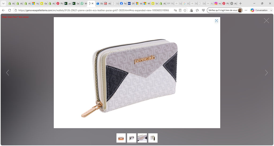Switch to the GMX tab

(131, 3)
